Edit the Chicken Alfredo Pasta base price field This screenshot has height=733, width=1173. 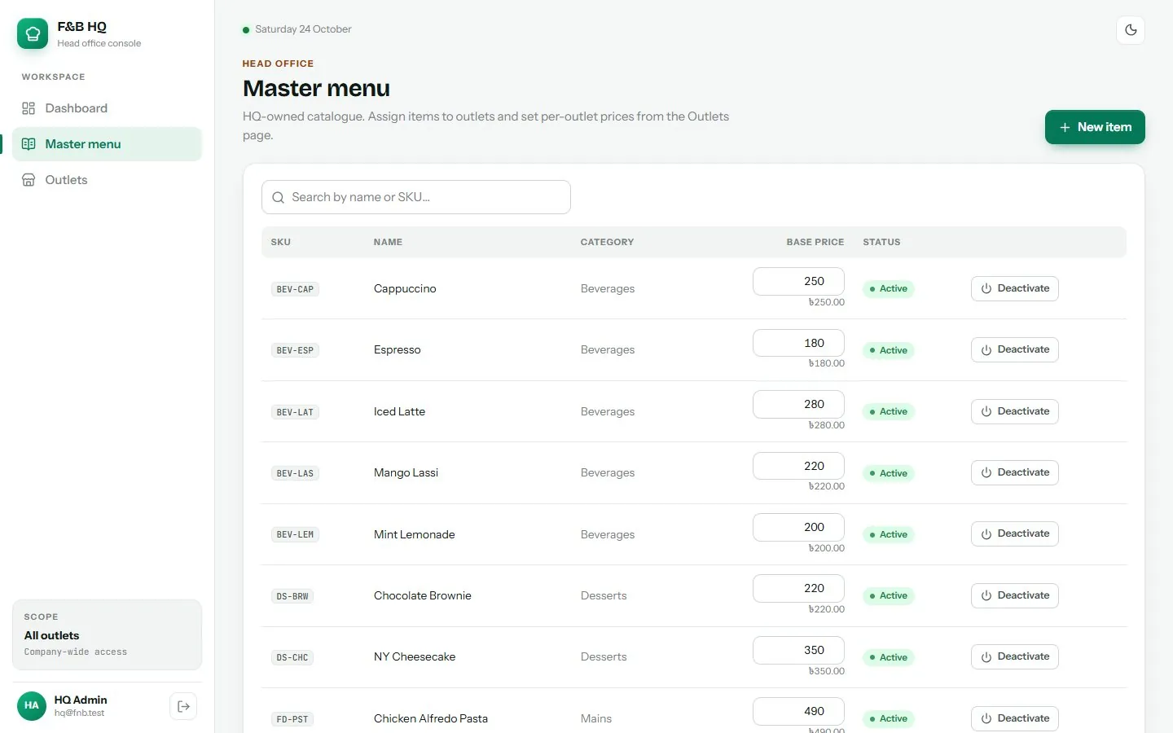click(x=798, y=711)
